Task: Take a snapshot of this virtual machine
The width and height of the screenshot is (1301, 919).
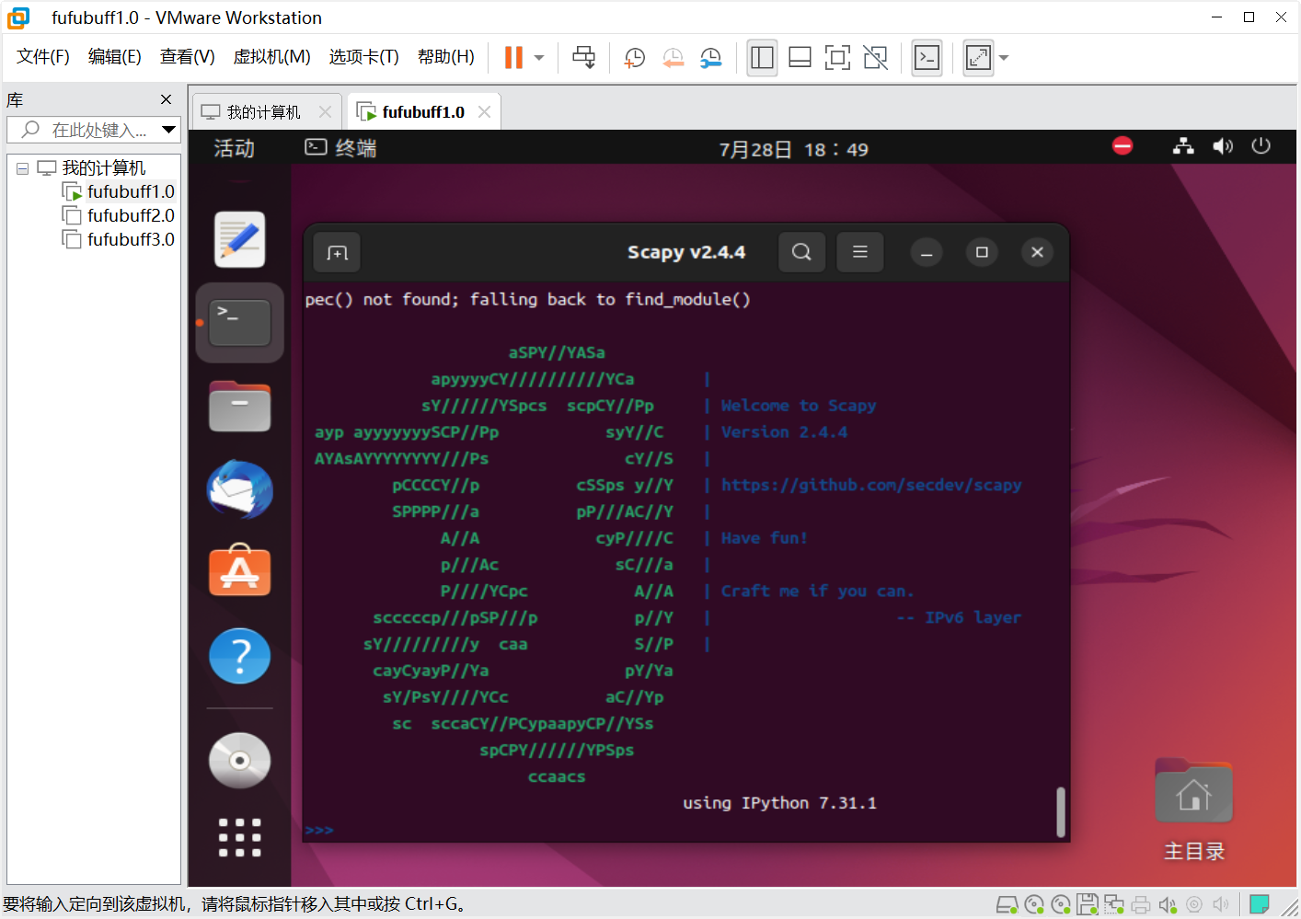Action: [635, 58]
